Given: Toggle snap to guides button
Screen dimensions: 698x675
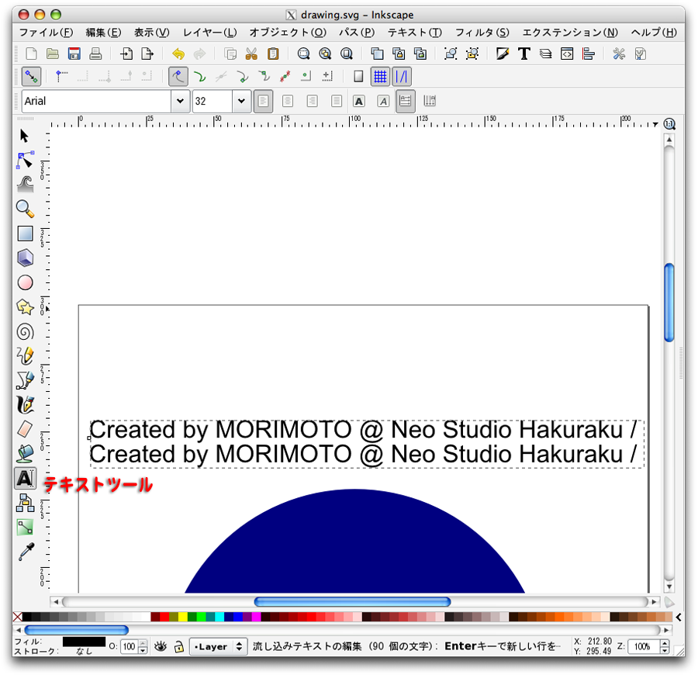Looking at the screenshot, I should point(402,77).
